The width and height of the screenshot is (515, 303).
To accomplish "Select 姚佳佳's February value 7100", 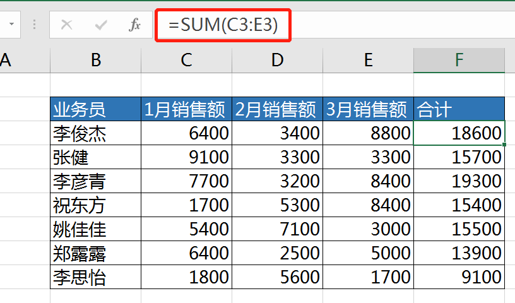I will point(278,229).
